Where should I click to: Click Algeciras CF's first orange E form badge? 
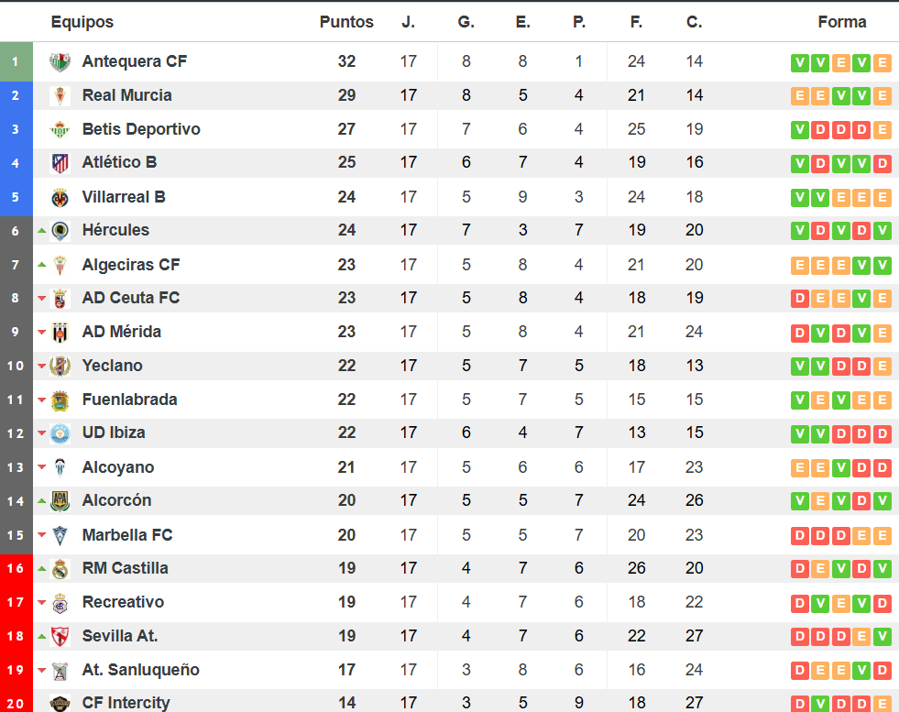(800, 266)
